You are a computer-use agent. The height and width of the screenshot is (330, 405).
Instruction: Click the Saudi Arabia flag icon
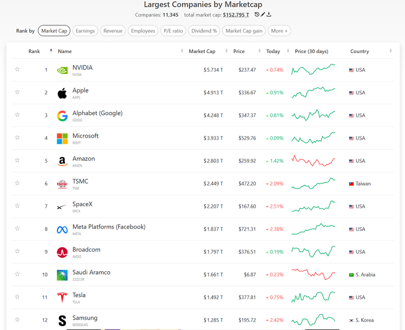click(351, 275)
